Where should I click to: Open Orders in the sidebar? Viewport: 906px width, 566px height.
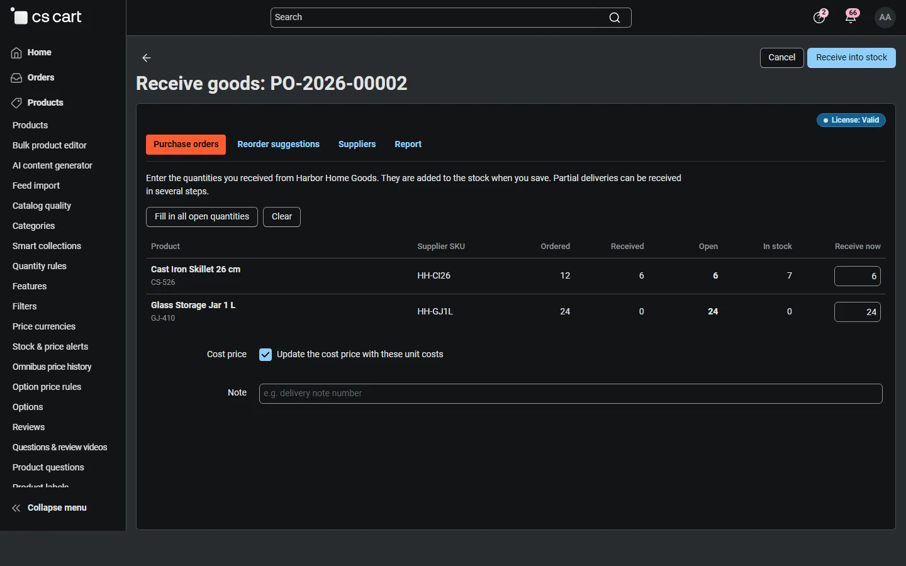(x=33, y=77)
